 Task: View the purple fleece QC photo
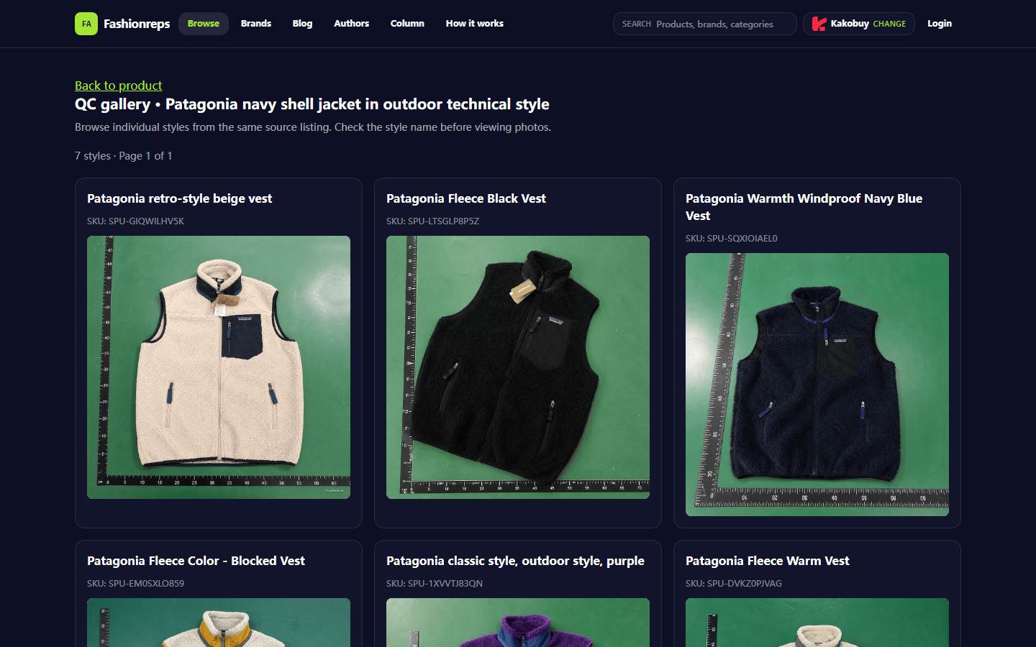point(518,623)
